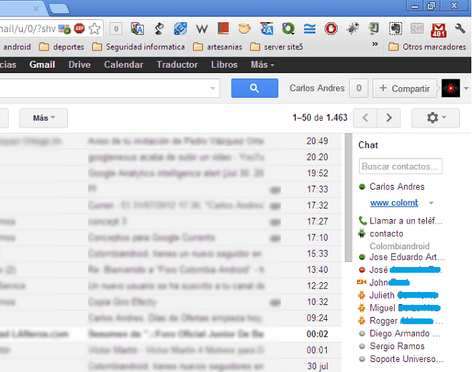Viewport: 472px width, 372px height.
Task: Show hidden extensions with » chevron
Action: click(375, 44)
